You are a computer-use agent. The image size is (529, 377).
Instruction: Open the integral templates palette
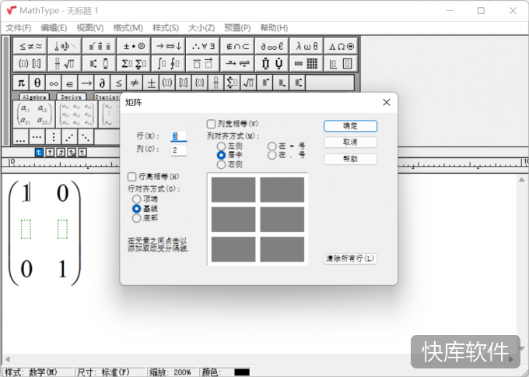[x=168, y=64]
